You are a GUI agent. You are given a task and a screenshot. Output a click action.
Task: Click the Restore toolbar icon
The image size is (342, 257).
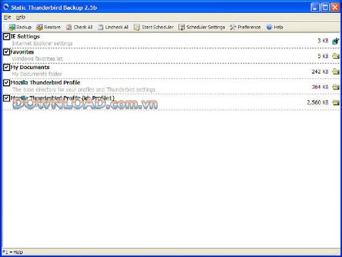pos(39,27)
